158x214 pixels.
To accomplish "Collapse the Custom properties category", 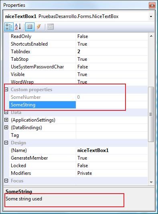I will pyautogui.click(x=6, y=89).
